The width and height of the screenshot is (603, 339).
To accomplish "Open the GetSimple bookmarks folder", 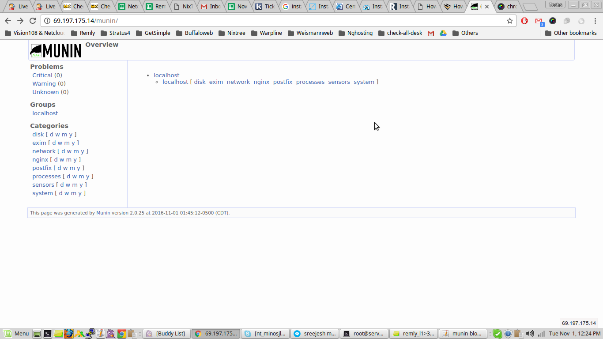I will pos(153,33).
